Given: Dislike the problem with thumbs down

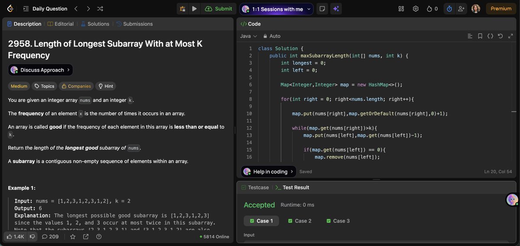Looking at the screenshot, I should (32, 236).
